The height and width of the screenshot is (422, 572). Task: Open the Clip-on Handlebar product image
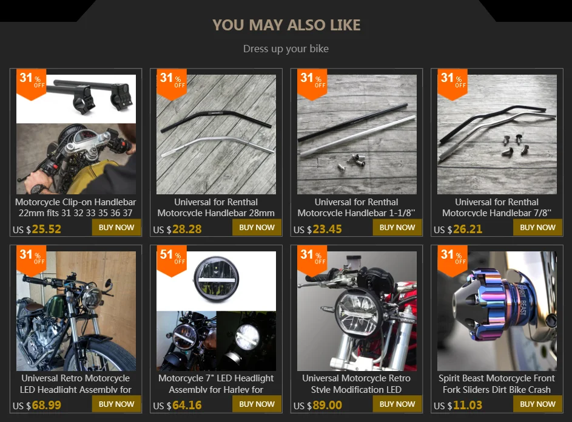coord(76,134)
